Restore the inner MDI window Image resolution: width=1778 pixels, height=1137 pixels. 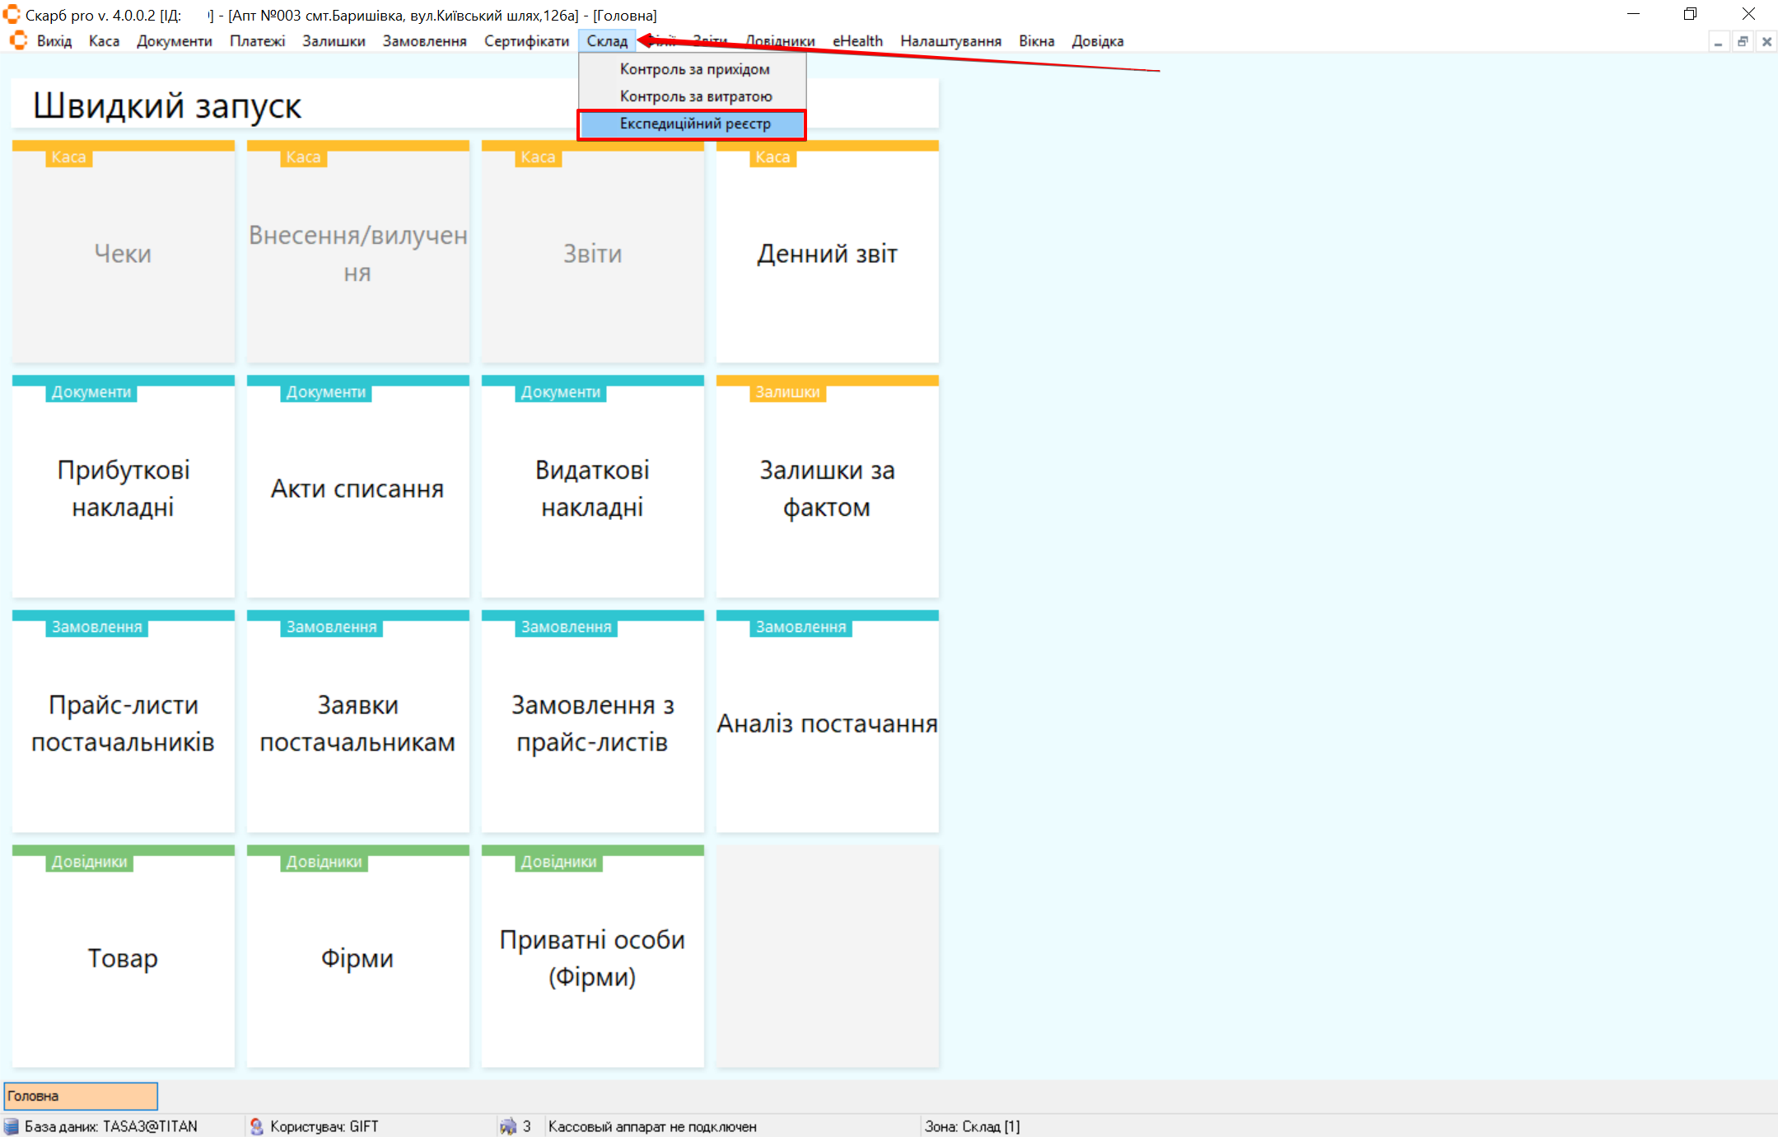point(1743,41)
